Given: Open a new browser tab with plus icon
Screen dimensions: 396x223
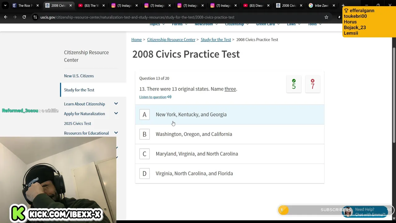Looking at the screenshot, I should pyautogui.click(x=343, y=6).
